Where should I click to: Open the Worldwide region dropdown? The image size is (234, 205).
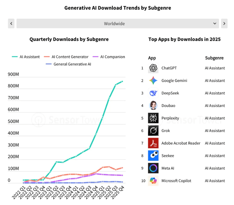(x=118, y=23)
